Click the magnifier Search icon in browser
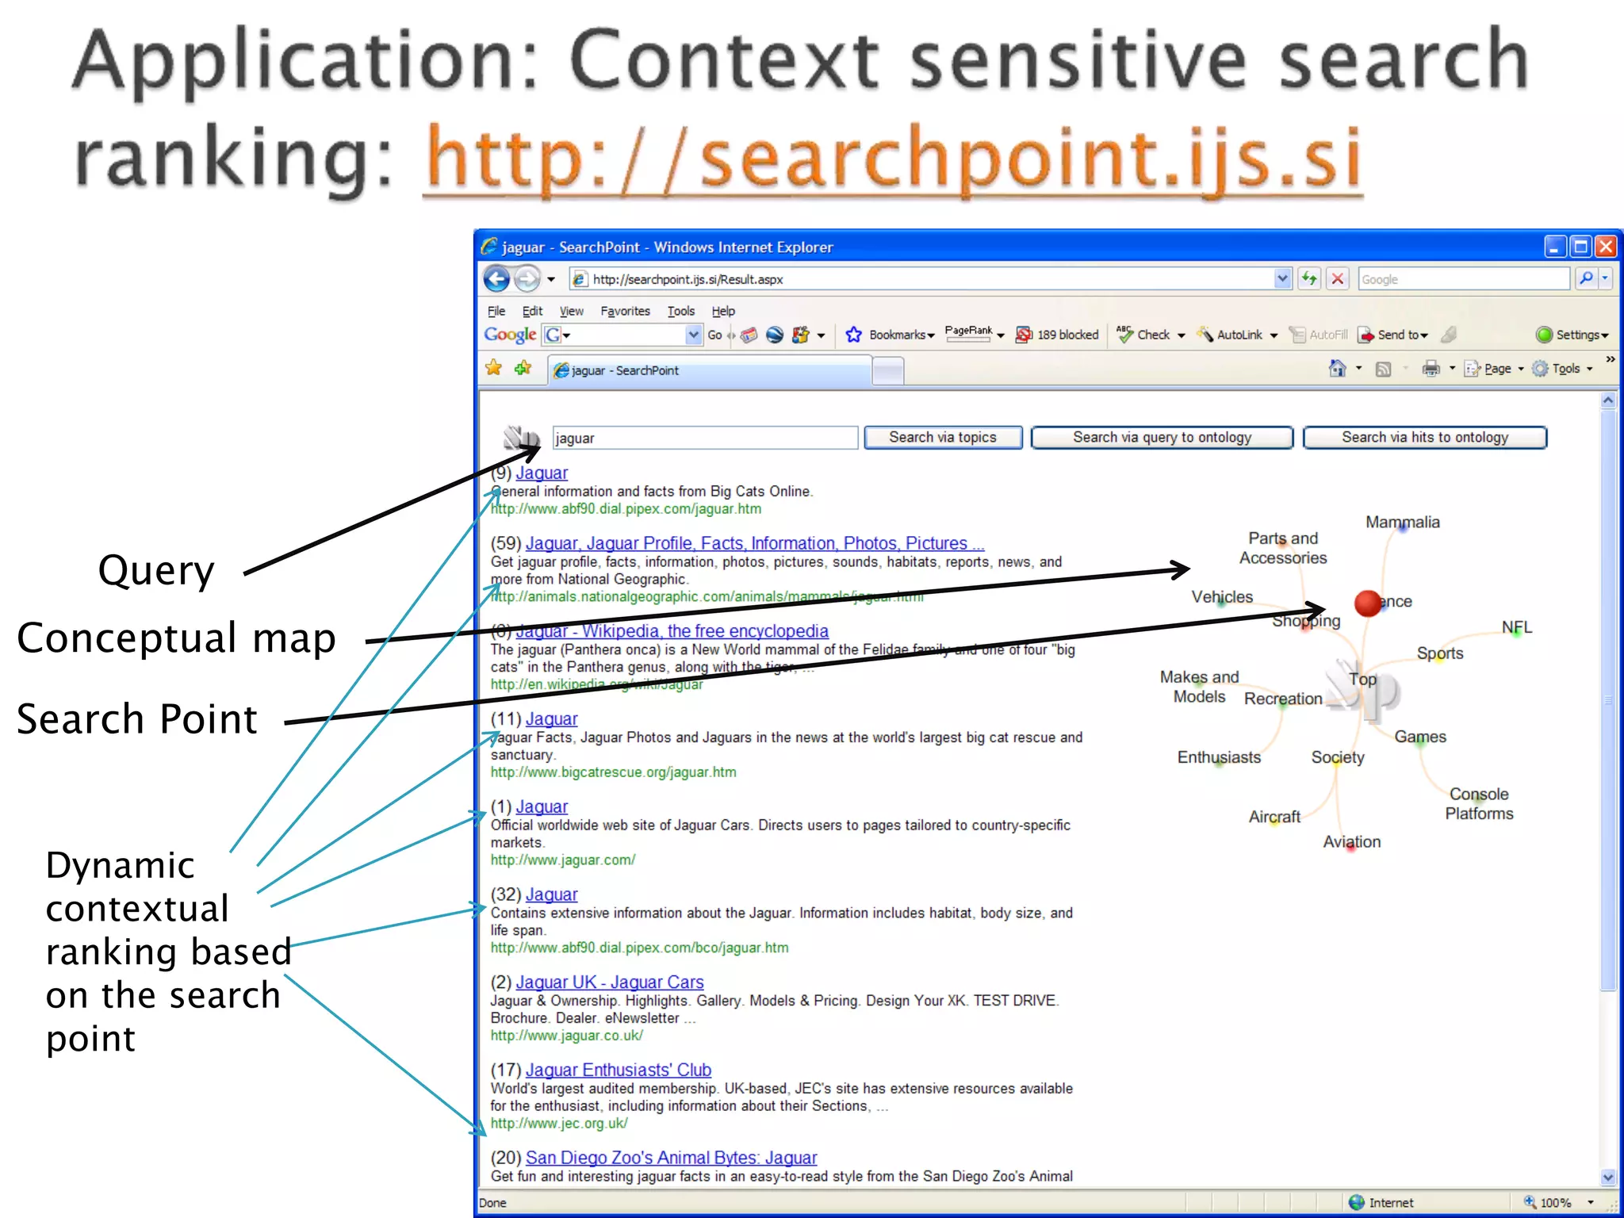 click(1586, 278)
